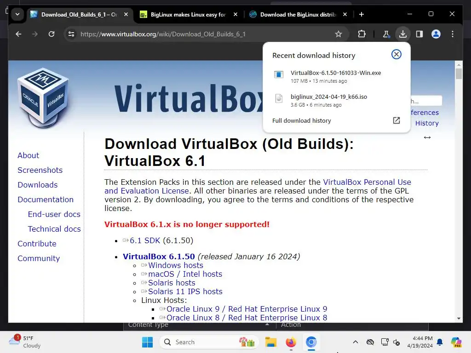Click the Chrome taskbar icon
Viewport: 471px width, 353px height.
pyautogui.click(x=311, y=342)
